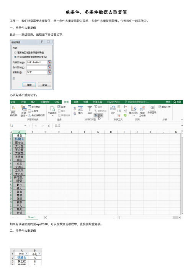The width and height of the screenshot is (193, 274).
Task: Open the 小组 column filter dropdown
Action: click(x=39, y=254)
